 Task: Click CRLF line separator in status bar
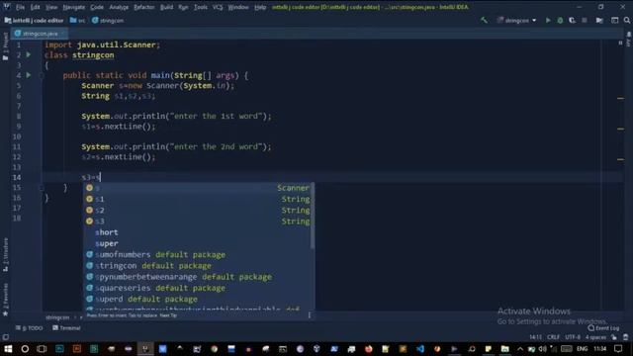coord(553,337)
